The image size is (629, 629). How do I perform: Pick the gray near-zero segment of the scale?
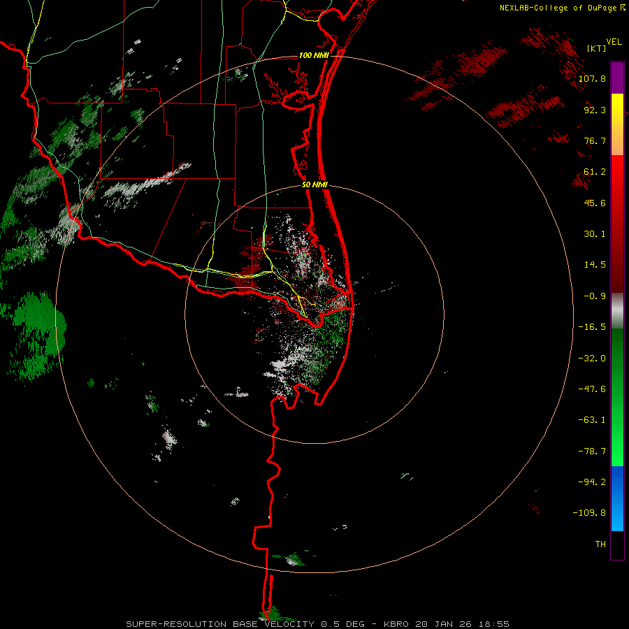(617, 311)
